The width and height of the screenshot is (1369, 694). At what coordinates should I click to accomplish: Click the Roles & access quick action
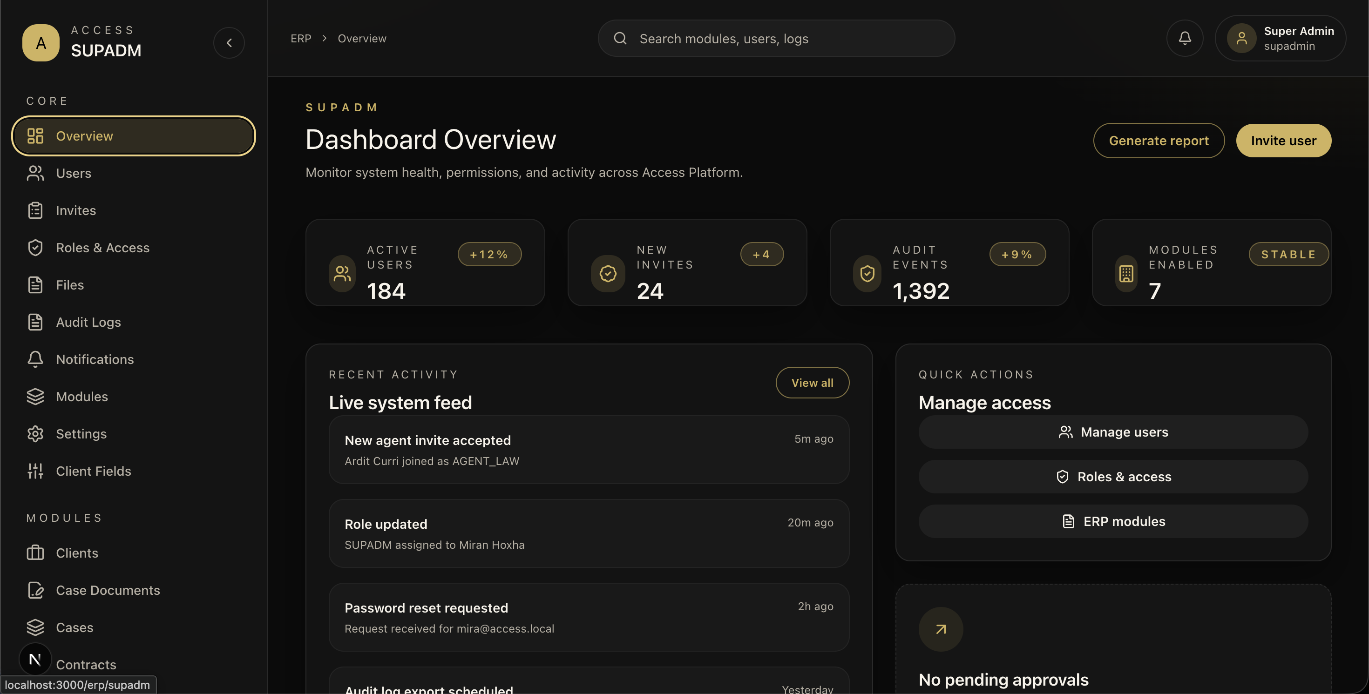[1113, 477]
